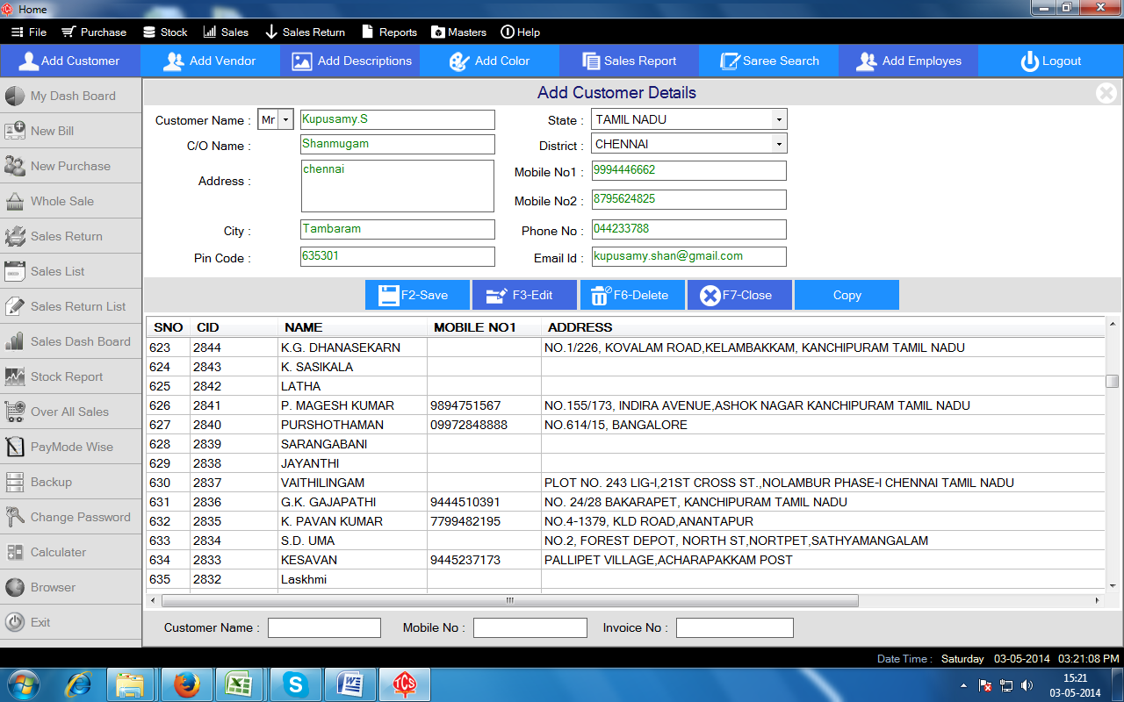
Task: Click the Logout power icon
Action: 1029,61
